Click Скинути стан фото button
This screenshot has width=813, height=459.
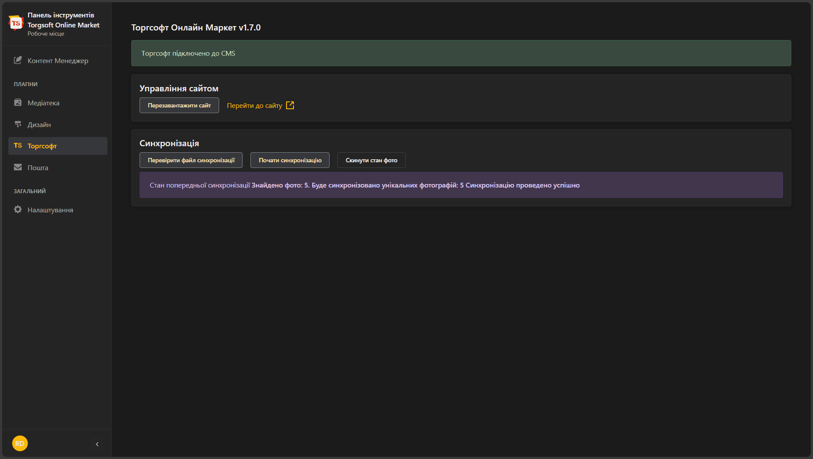click(371, 160)
